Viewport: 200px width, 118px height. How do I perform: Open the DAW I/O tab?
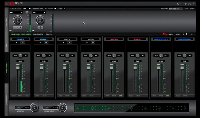[49, 34]
